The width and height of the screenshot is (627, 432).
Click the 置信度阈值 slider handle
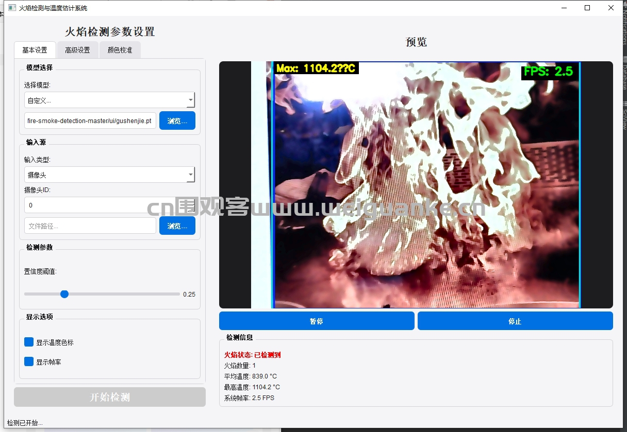pos(64,294)
